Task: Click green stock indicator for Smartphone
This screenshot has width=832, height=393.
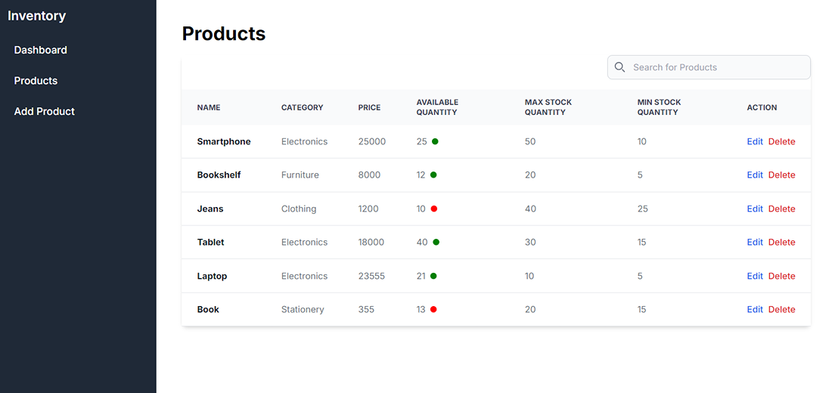Action: point(435,141)
